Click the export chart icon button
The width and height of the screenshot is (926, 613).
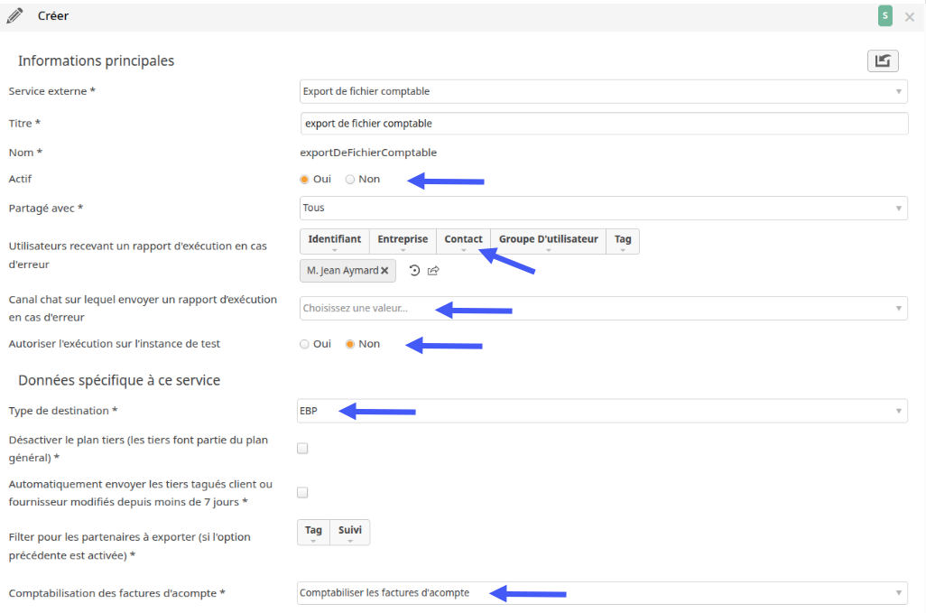(883, 60)
